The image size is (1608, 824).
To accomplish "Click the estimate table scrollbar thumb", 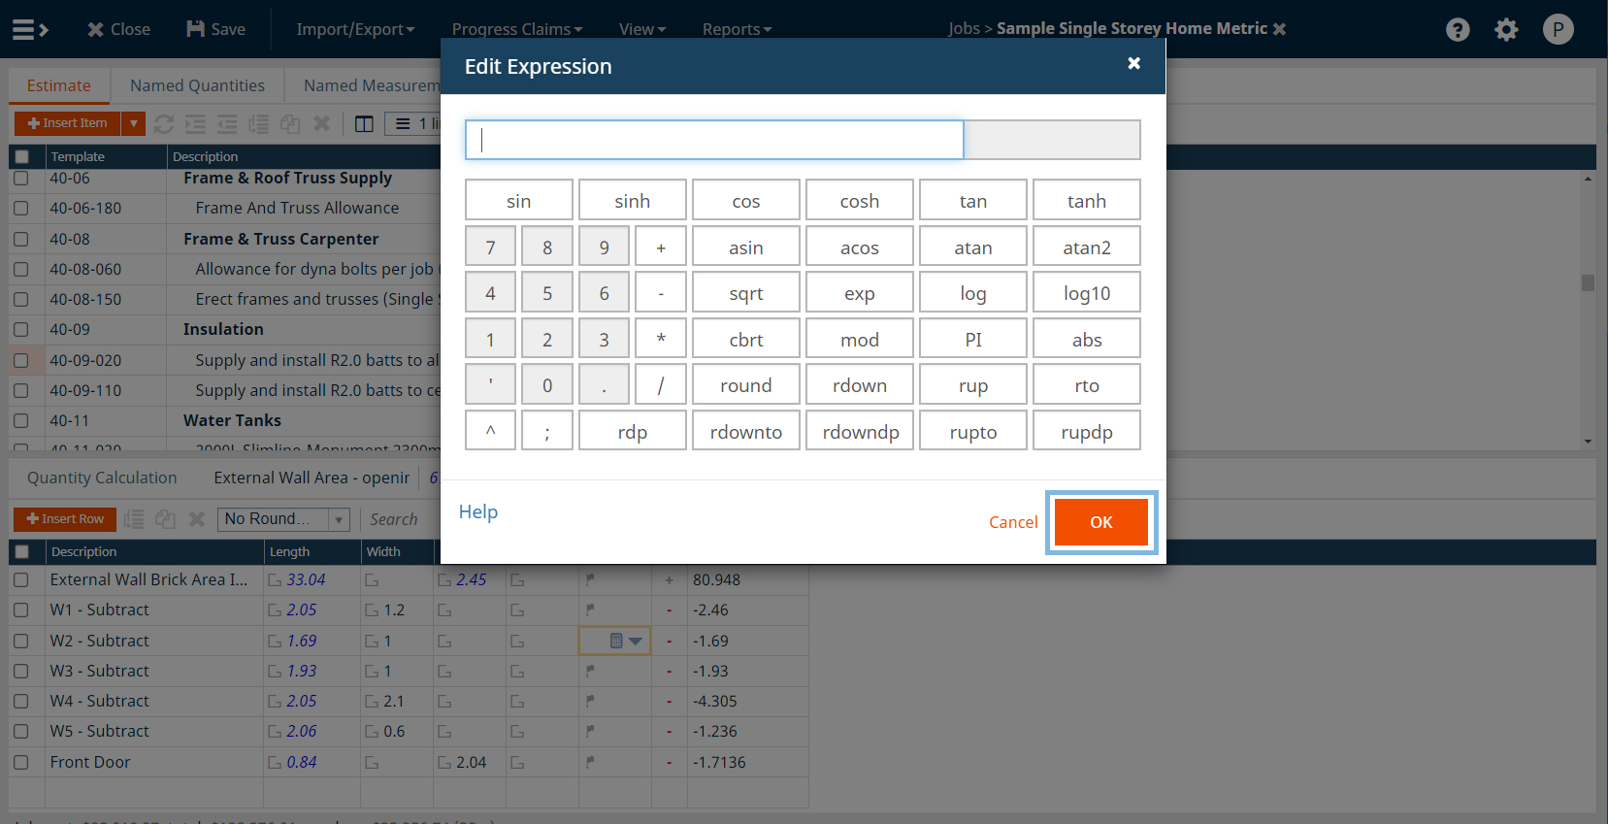I will (x=1588, y=282).
